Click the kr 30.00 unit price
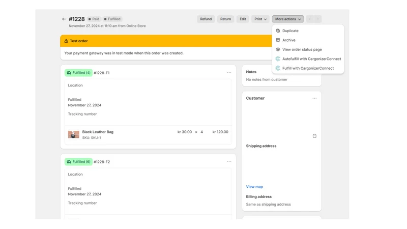Viewport: 407px width, 229px height. tap(185, 132)
